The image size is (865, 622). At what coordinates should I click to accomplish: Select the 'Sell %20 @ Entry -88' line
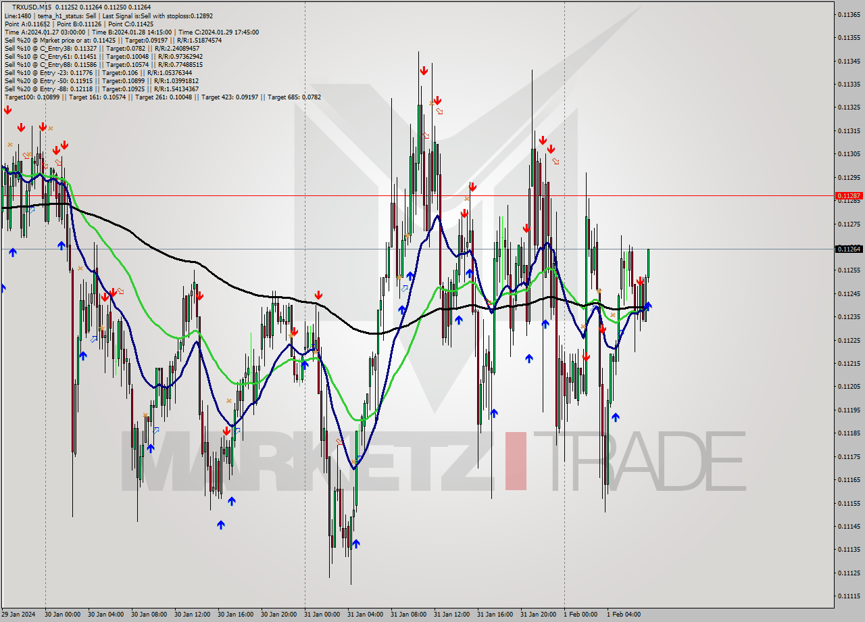tap(101, 89)
